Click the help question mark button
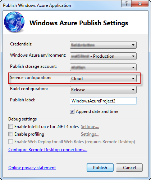 (126, 4)
